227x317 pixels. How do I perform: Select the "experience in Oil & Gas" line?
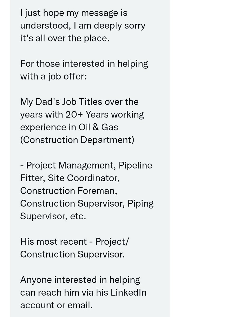pyautogui.click(x=69, y=127)
